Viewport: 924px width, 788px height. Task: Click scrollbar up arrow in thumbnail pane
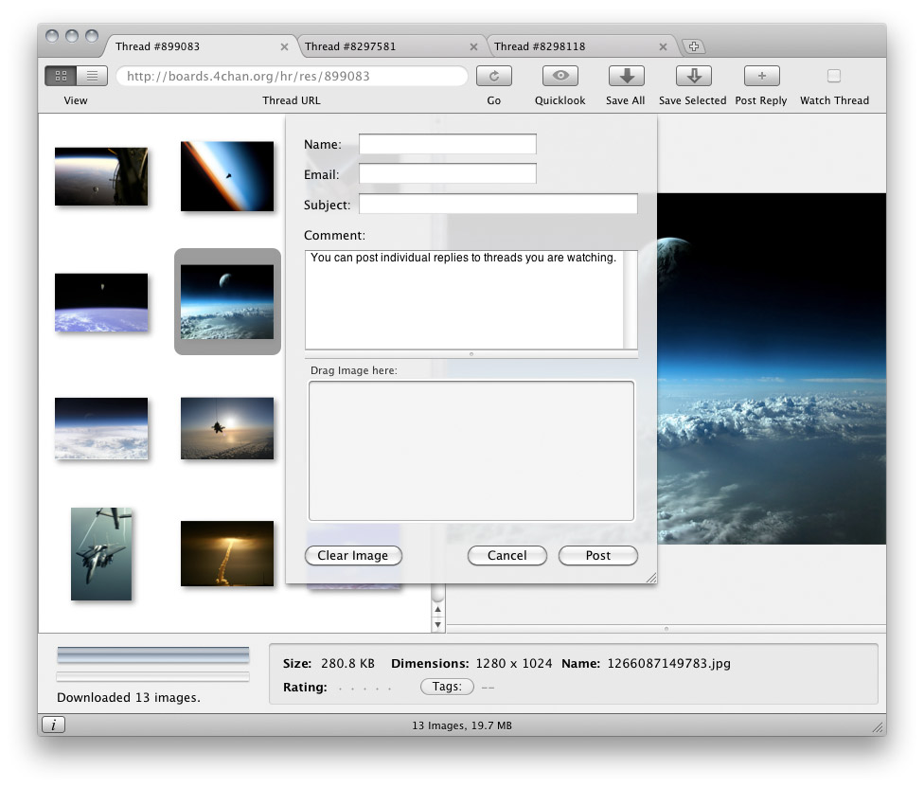click(x=437, y=609)
